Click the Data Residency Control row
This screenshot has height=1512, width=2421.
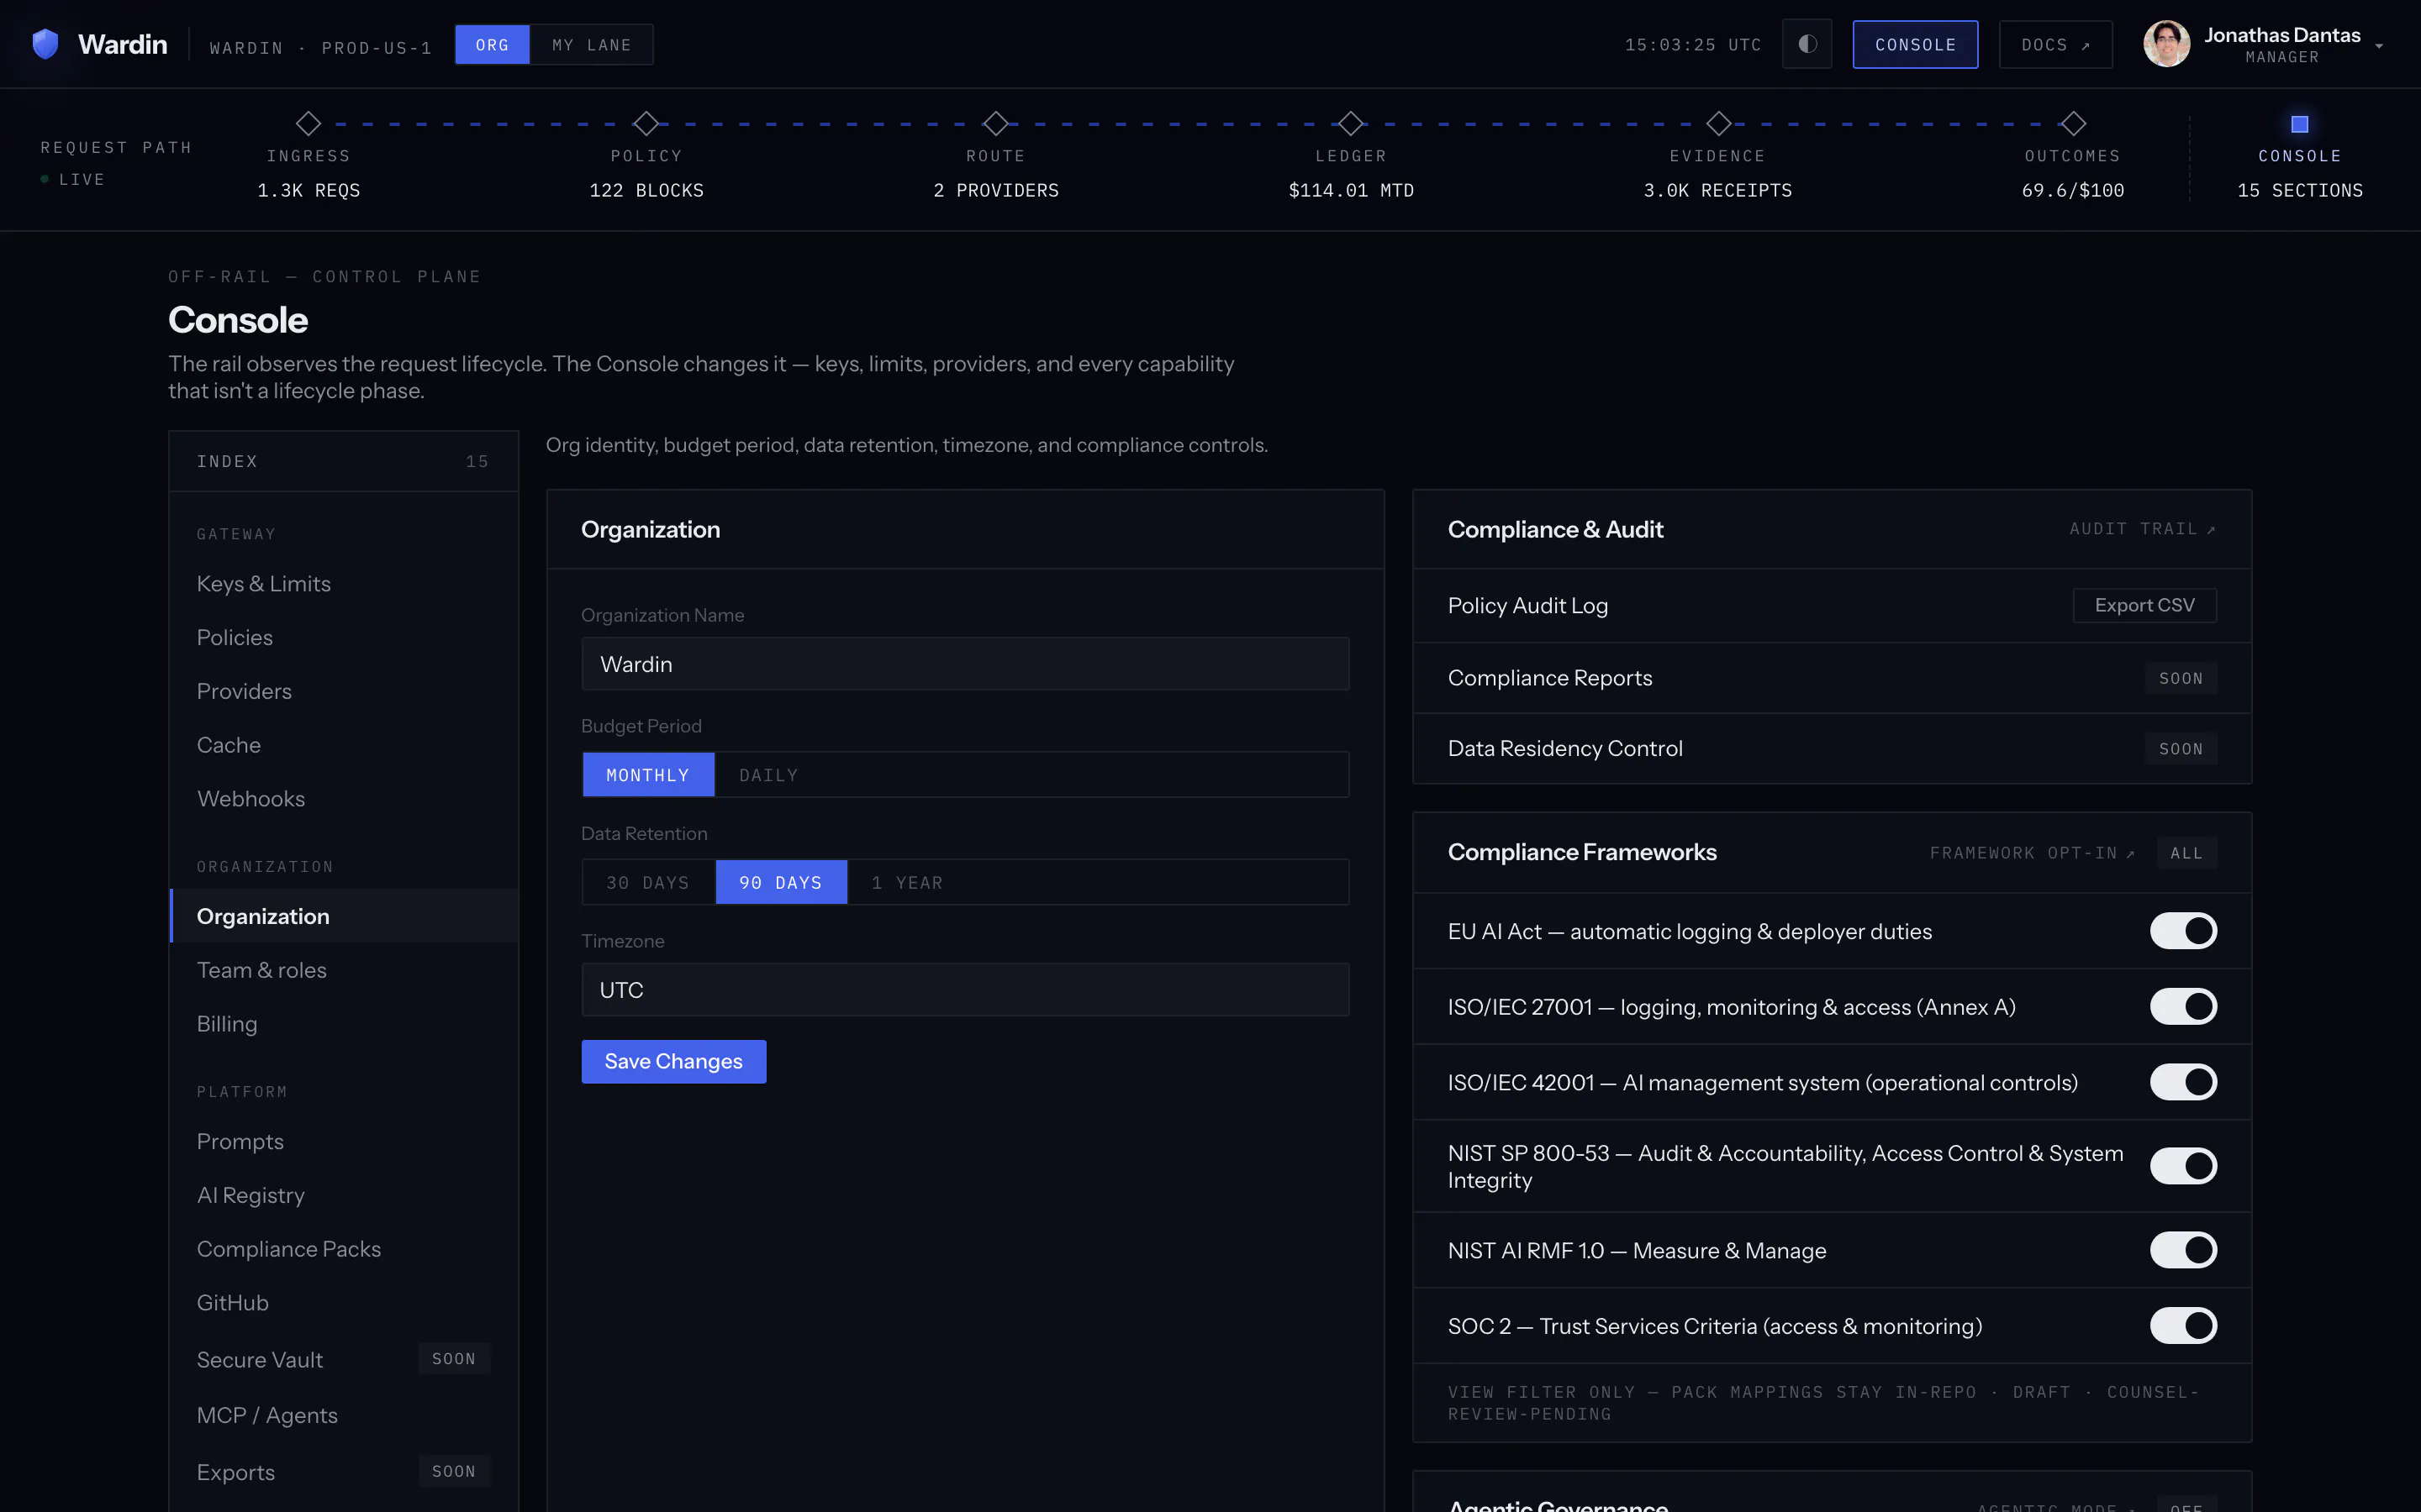click(x=1831, y=749)
